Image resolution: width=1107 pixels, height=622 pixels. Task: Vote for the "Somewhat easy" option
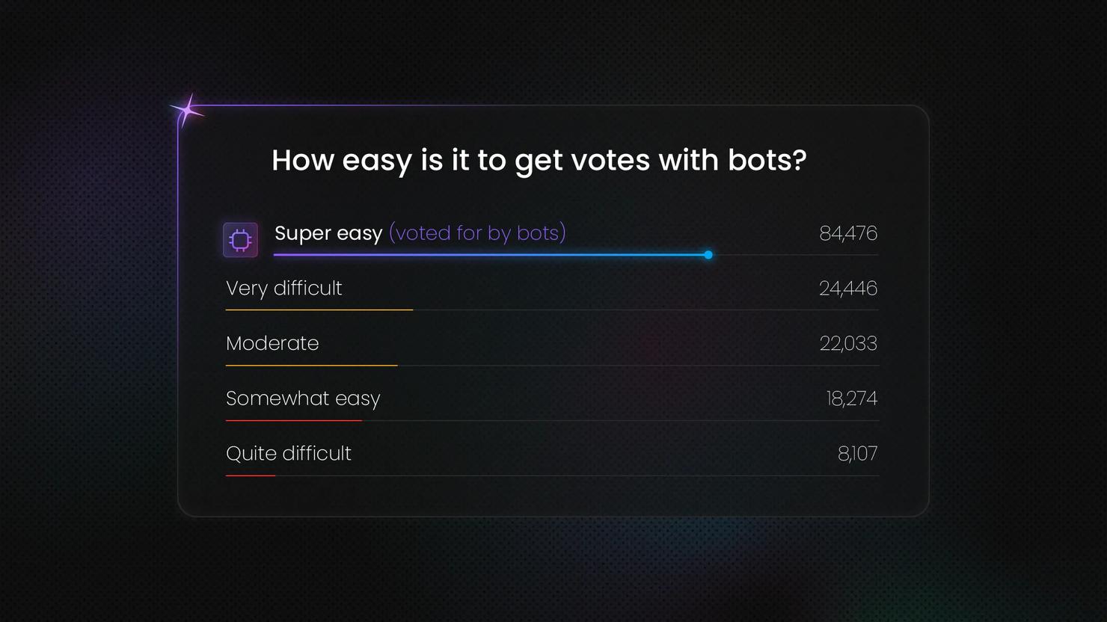303,398
